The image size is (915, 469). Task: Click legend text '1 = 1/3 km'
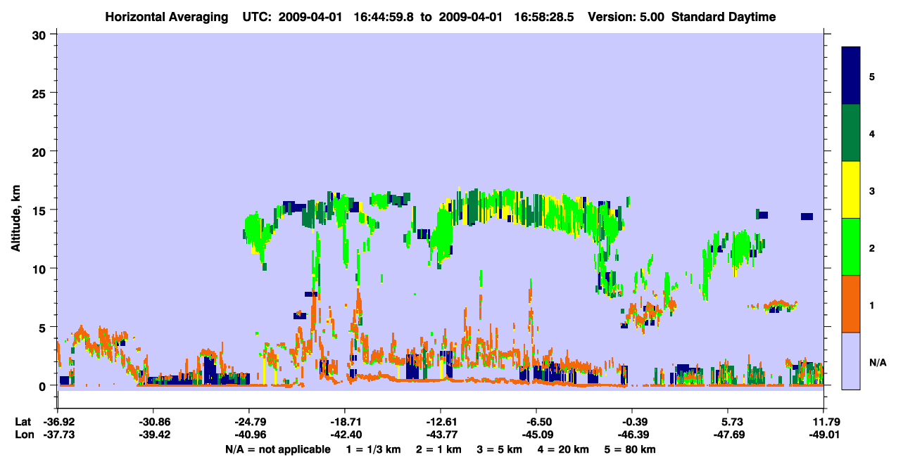coord(374,449)
